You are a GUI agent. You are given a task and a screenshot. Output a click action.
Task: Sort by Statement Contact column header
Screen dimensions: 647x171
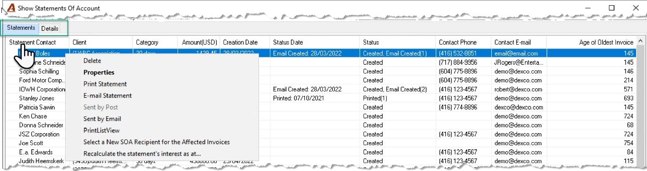pos(38,42)
